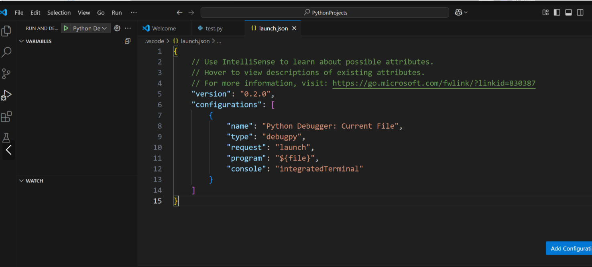
Task: Close the launch.json tab
Action: pos(294,28)
